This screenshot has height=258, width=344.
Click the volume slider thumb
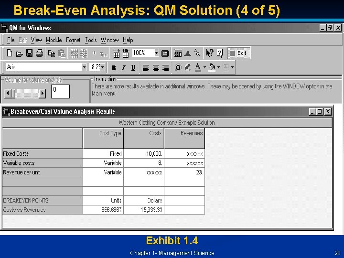tap(12, 94)
